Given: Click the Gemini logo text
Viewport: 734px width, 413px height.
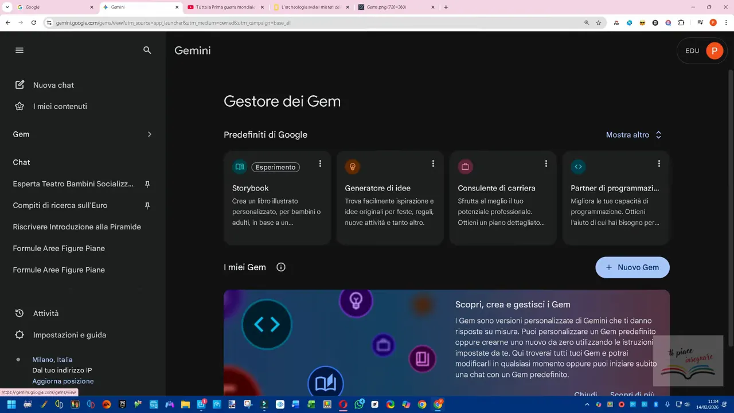Looking at the screenshot, I should pos(193,50).
